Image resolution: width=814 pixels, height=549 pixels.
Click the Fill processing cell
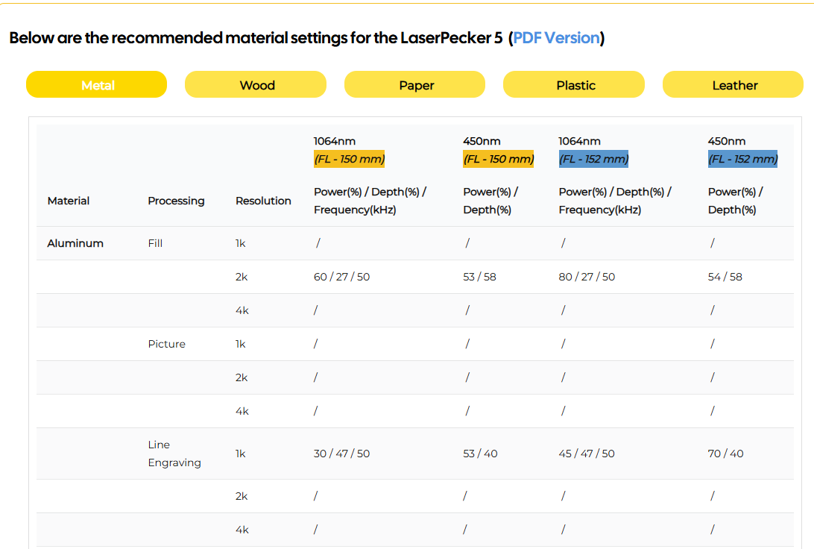pyautogui.click(x=155, y=243)
